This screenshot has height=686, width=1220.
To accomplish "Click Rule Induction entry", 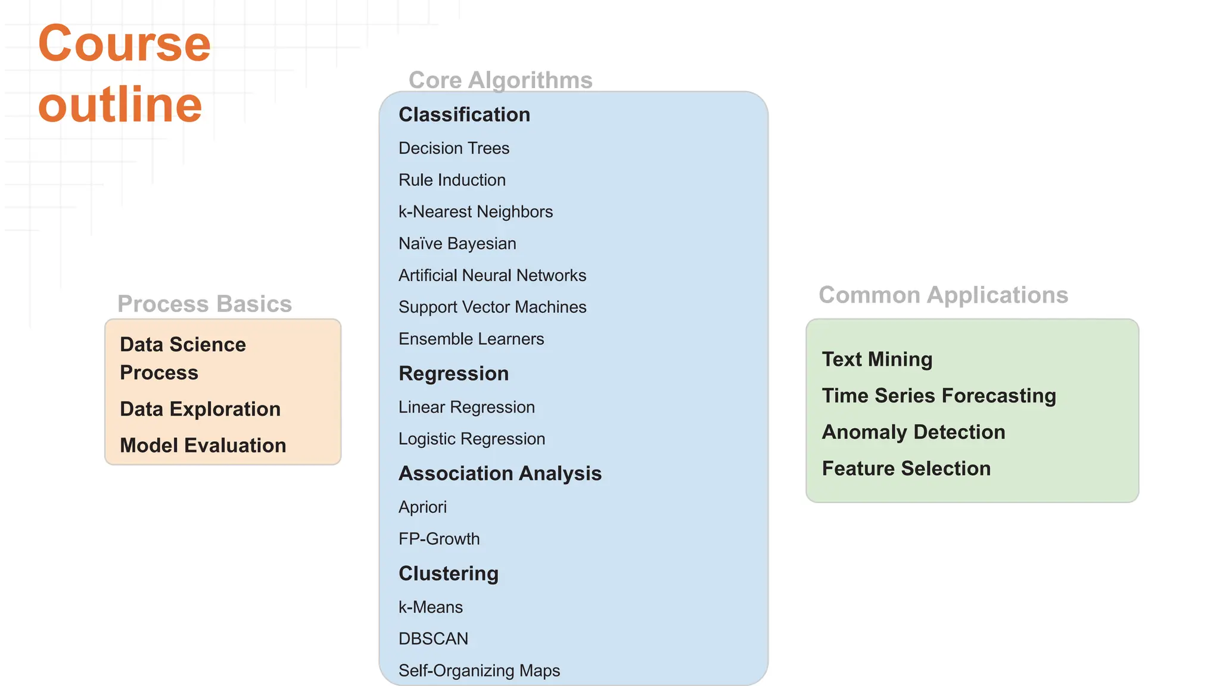I will [x=452, y=180].
